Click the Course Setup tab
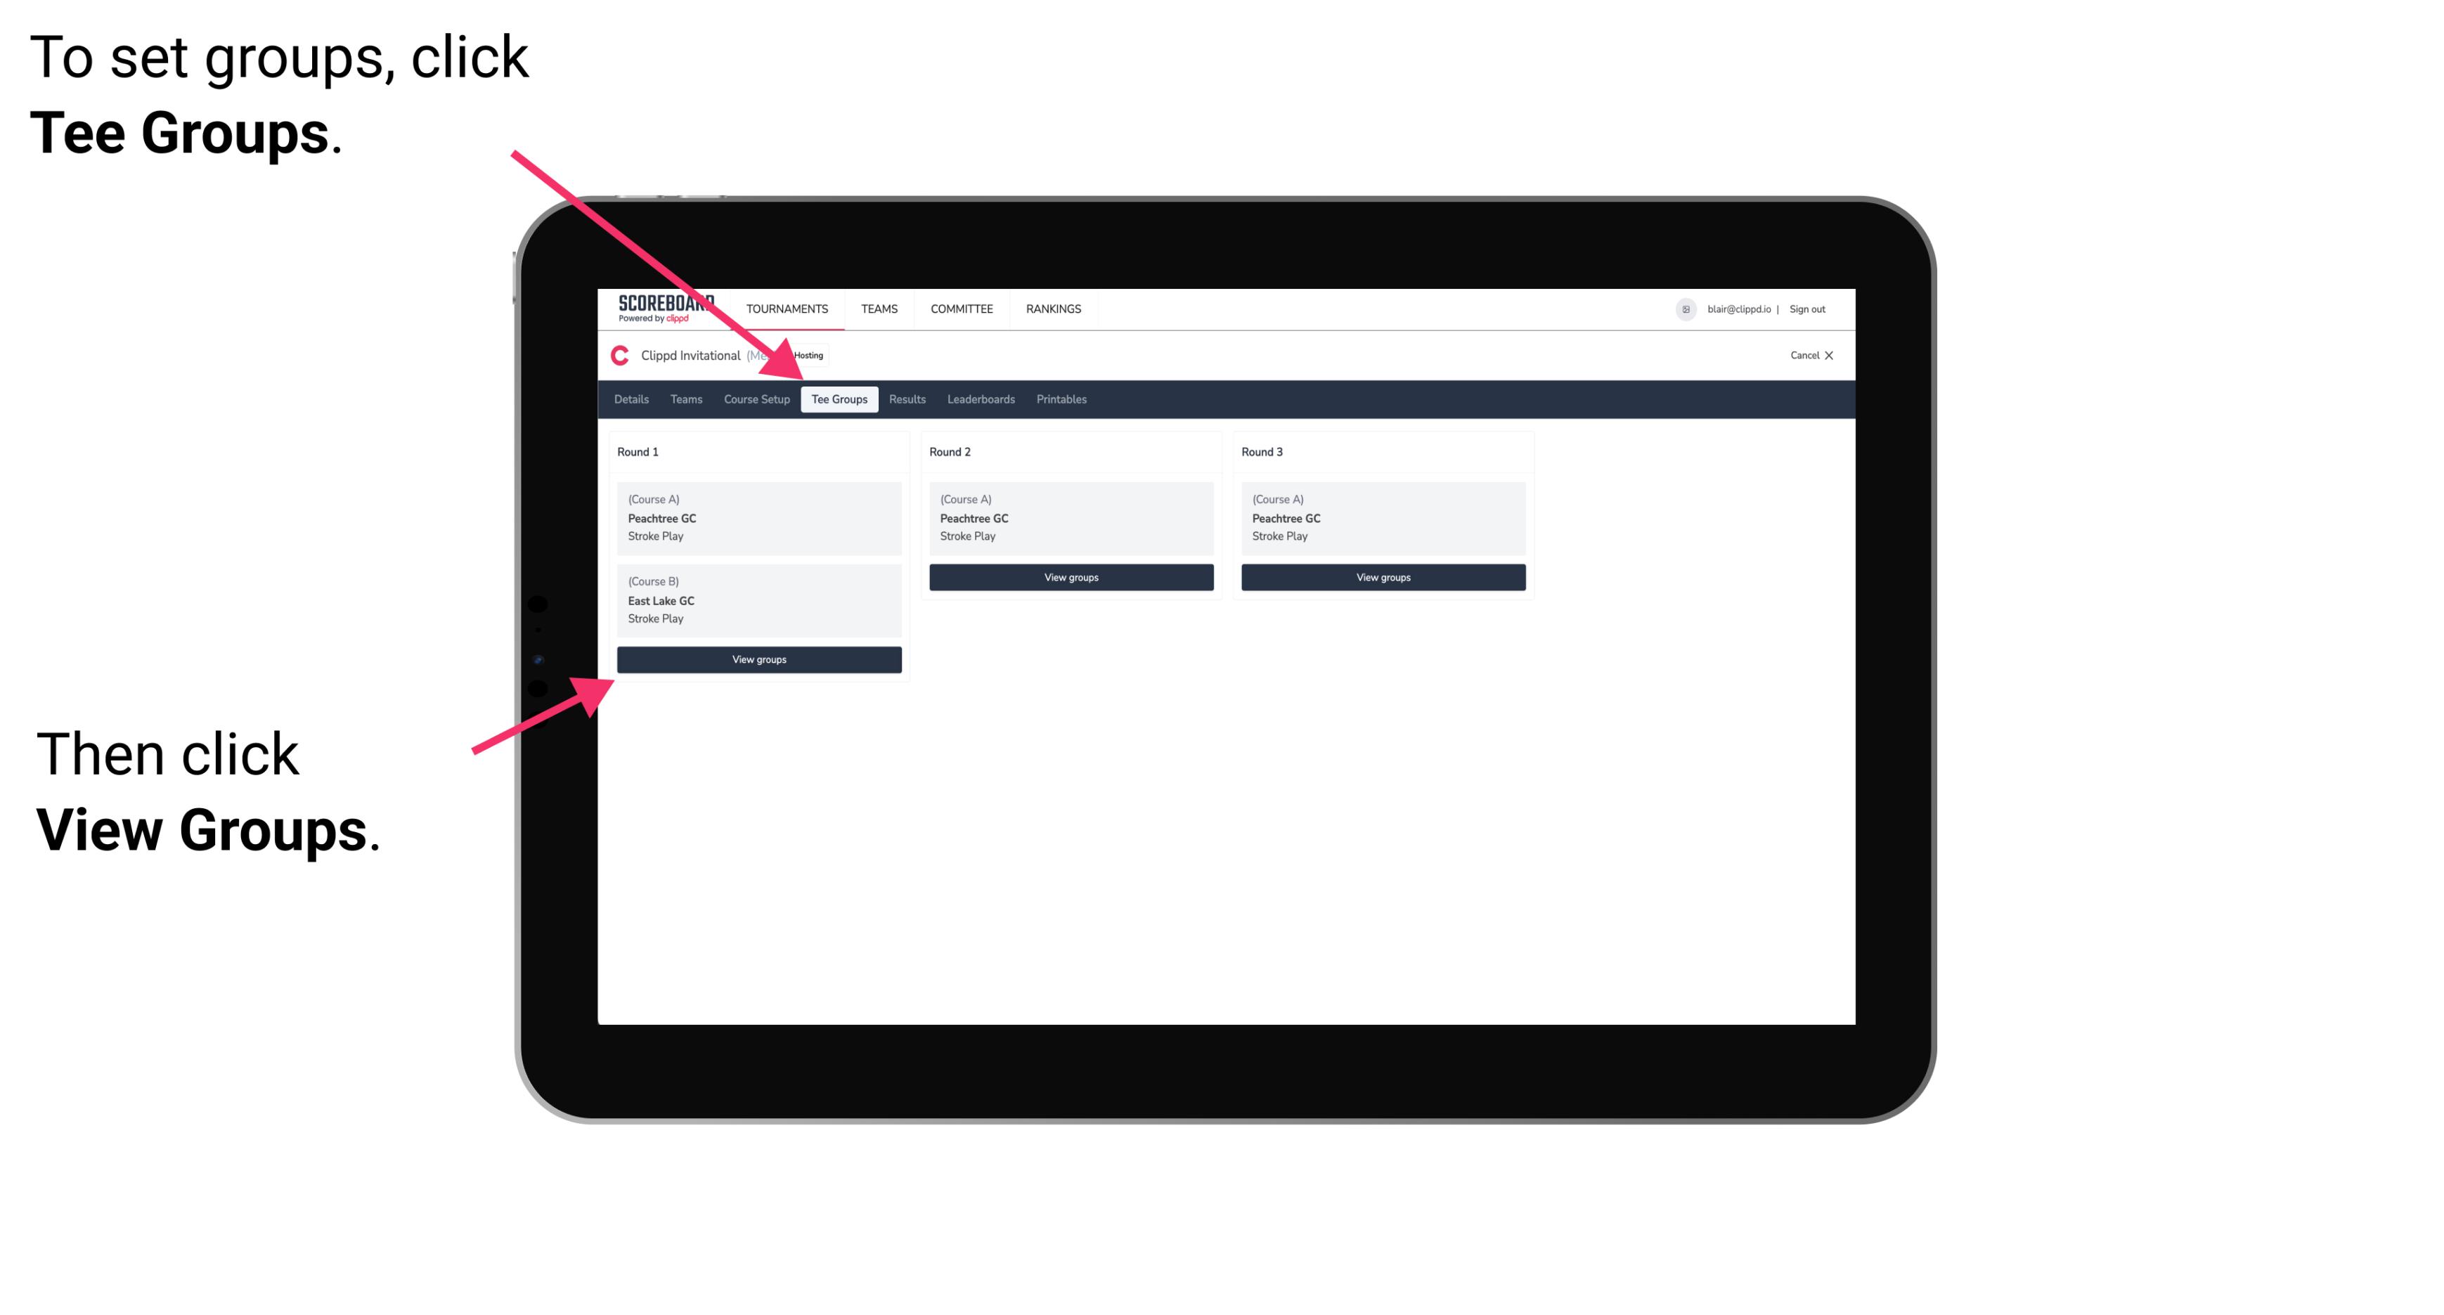Screen dimensions: 2444x1315 pos(756,399)
